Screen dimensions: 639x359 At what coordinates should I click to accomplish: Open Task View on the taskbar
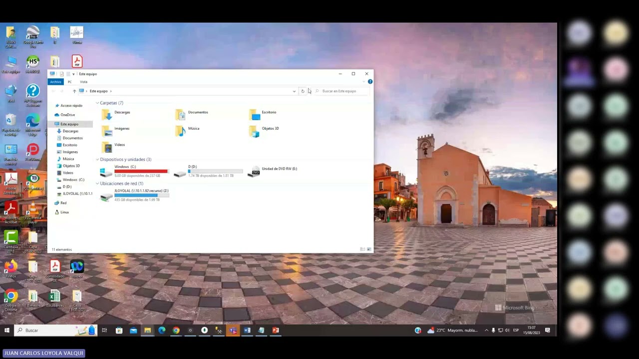pos(104,330)
